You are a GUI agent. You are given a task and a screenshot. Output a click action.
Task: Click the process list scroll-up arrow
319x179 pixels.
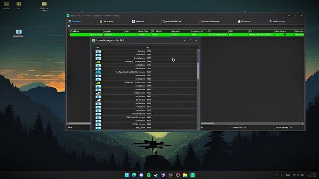click(198, 51)
